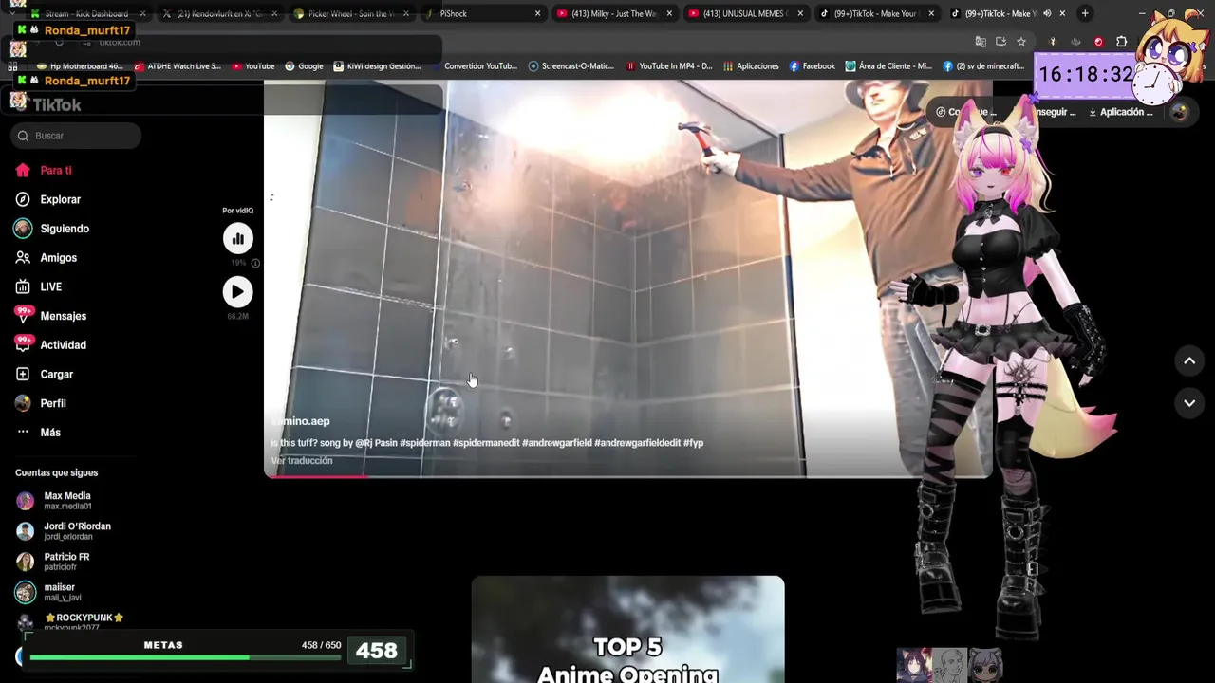1215x683 pixels.
Task: Click the vidIQ play count icon
Action: coord(237,291)
